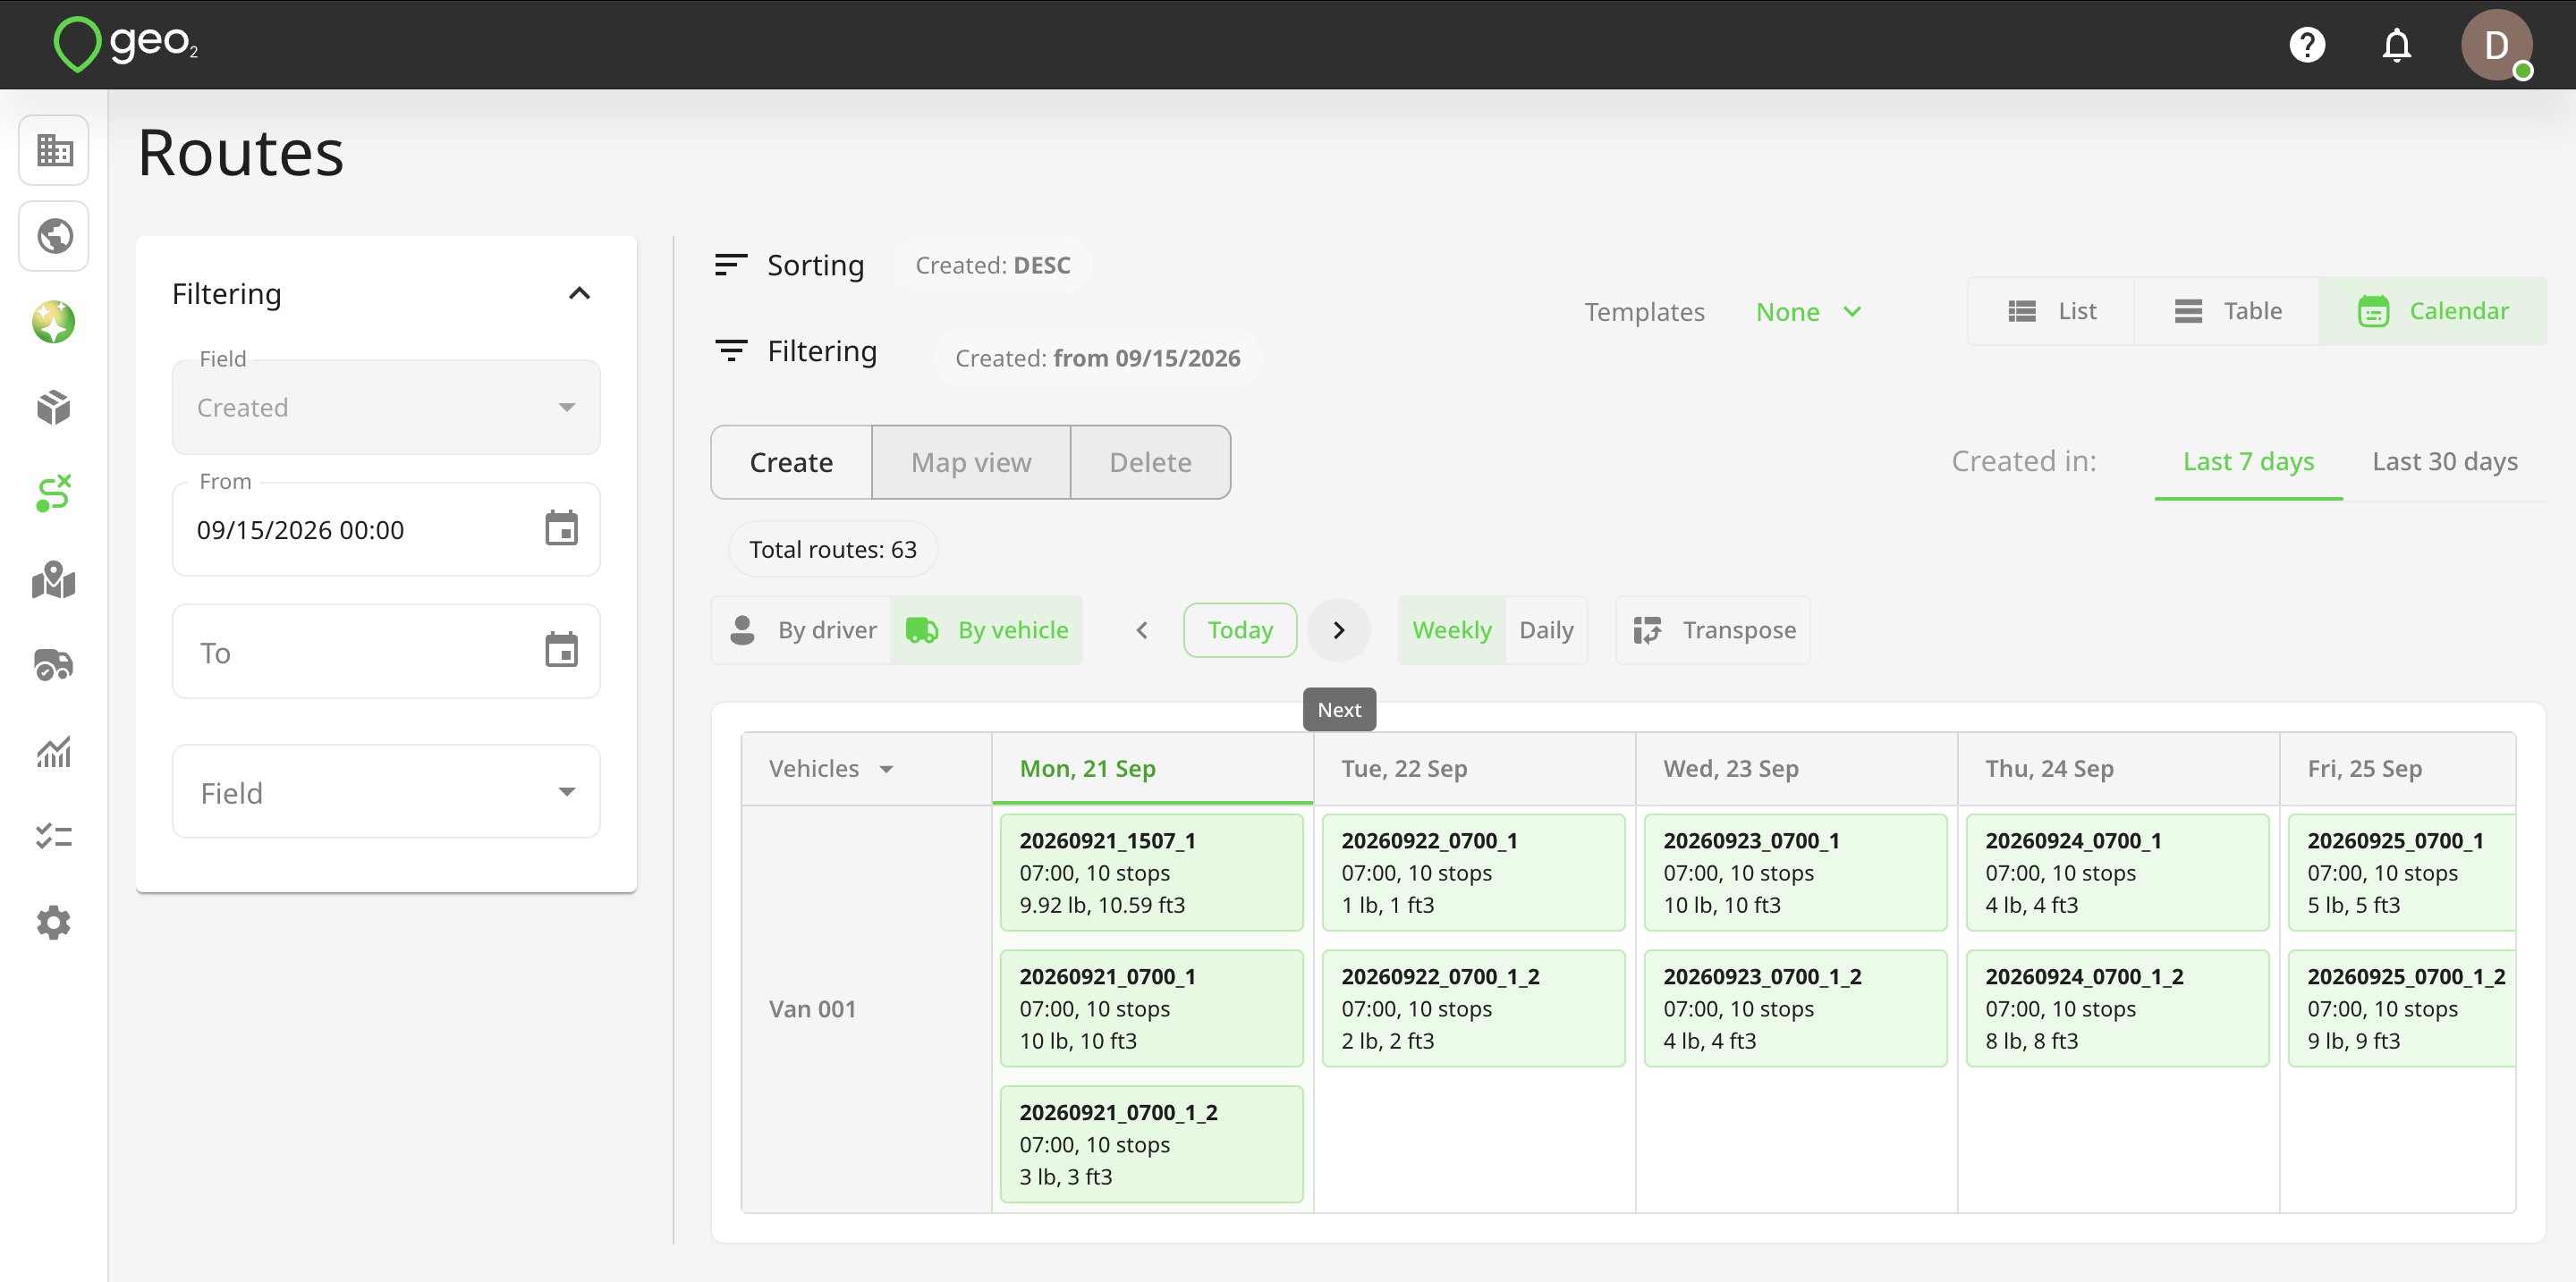Open route card 20260921_1507_1
Viewport: 2576px width, 1282px height.
tap(1151, 872)
